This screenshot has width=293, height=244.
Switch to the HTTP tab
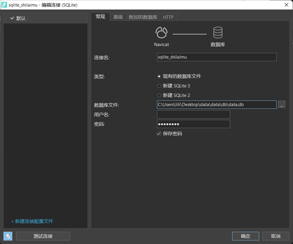(168, 17)
